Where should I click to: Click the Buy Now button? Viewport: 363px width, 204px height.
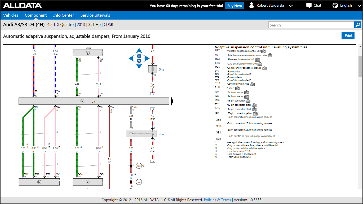tap(234, 6)
